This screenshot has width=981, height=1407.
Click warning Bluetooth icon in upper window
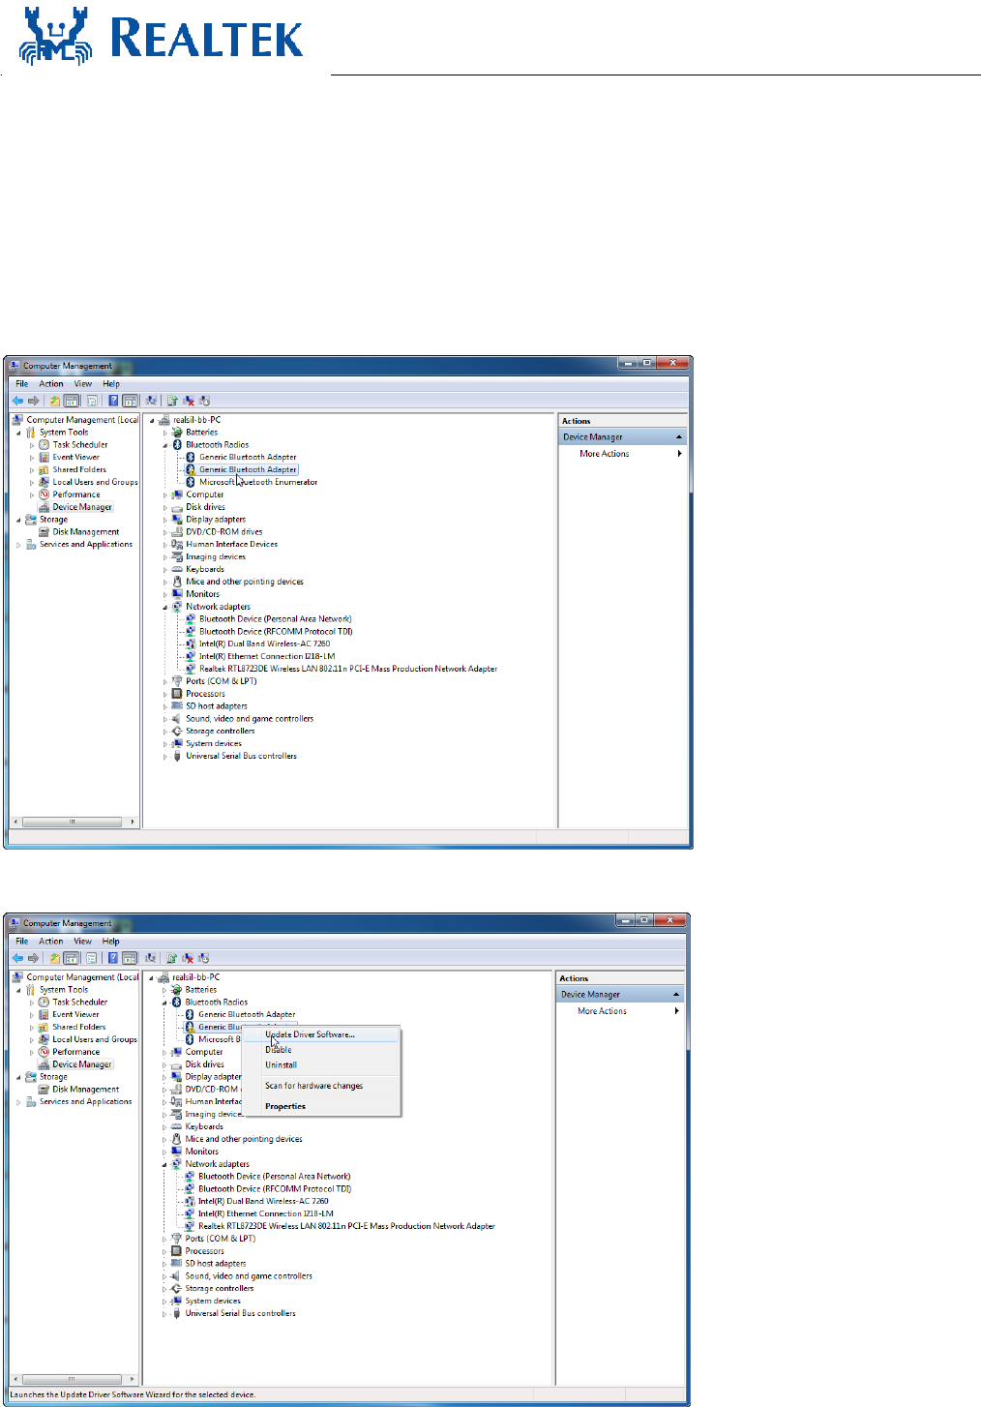pos(191,469)
